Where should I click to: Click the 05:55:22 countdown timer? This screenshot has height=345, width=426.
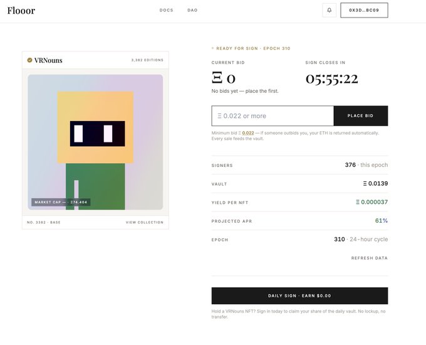(x=332, y=79)
